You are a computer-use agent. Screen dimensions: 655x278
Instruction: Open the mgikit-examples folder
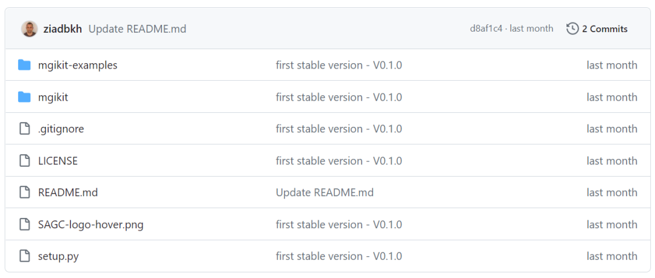pyautogui.click(x=78, y=65)
